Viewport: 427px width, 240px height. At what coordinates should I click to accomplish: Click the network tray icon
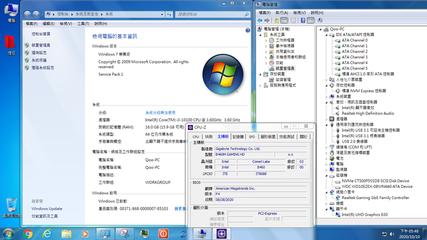tap(384, 234)
